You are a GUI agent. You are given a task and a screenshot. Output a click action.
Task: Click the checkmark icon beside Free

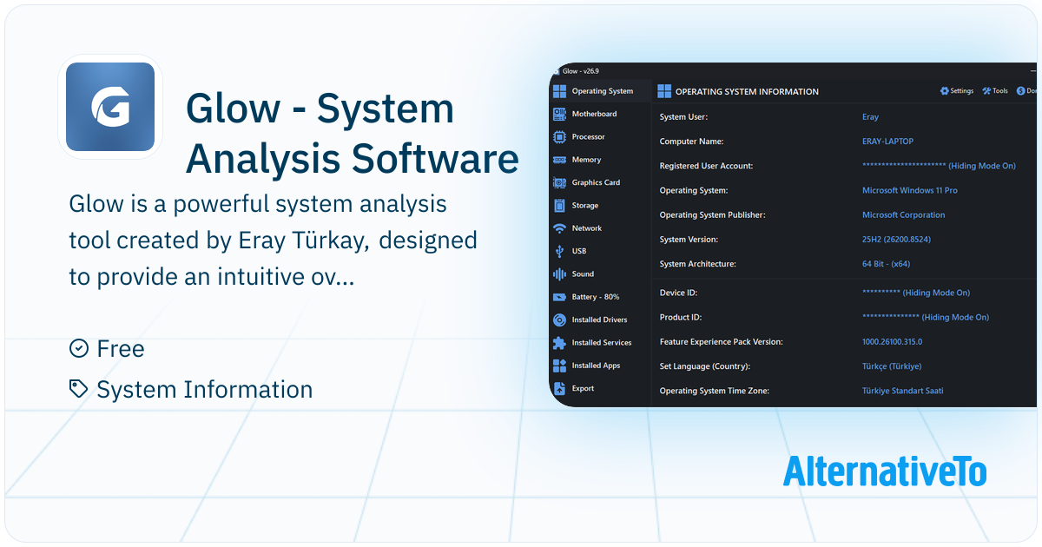tap(79, 348)
